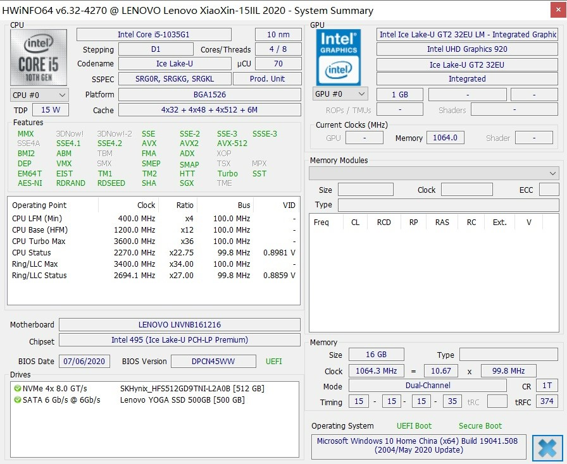The image size is (567, 464).
Task: Click the LENOVO LNVNB161216 motherboard field
Action: (180, 324)
